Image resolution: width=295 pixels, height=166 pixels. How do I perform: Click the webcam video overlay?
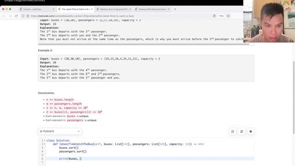pyautogui.click(x=269, y=21)
